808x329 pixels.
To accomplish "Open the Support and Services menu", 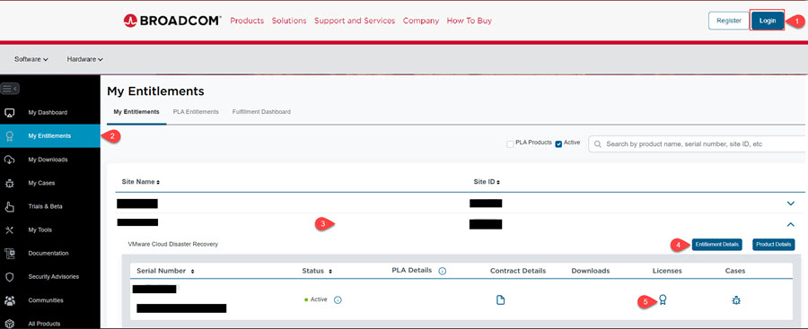I will (x=355, y=21).
